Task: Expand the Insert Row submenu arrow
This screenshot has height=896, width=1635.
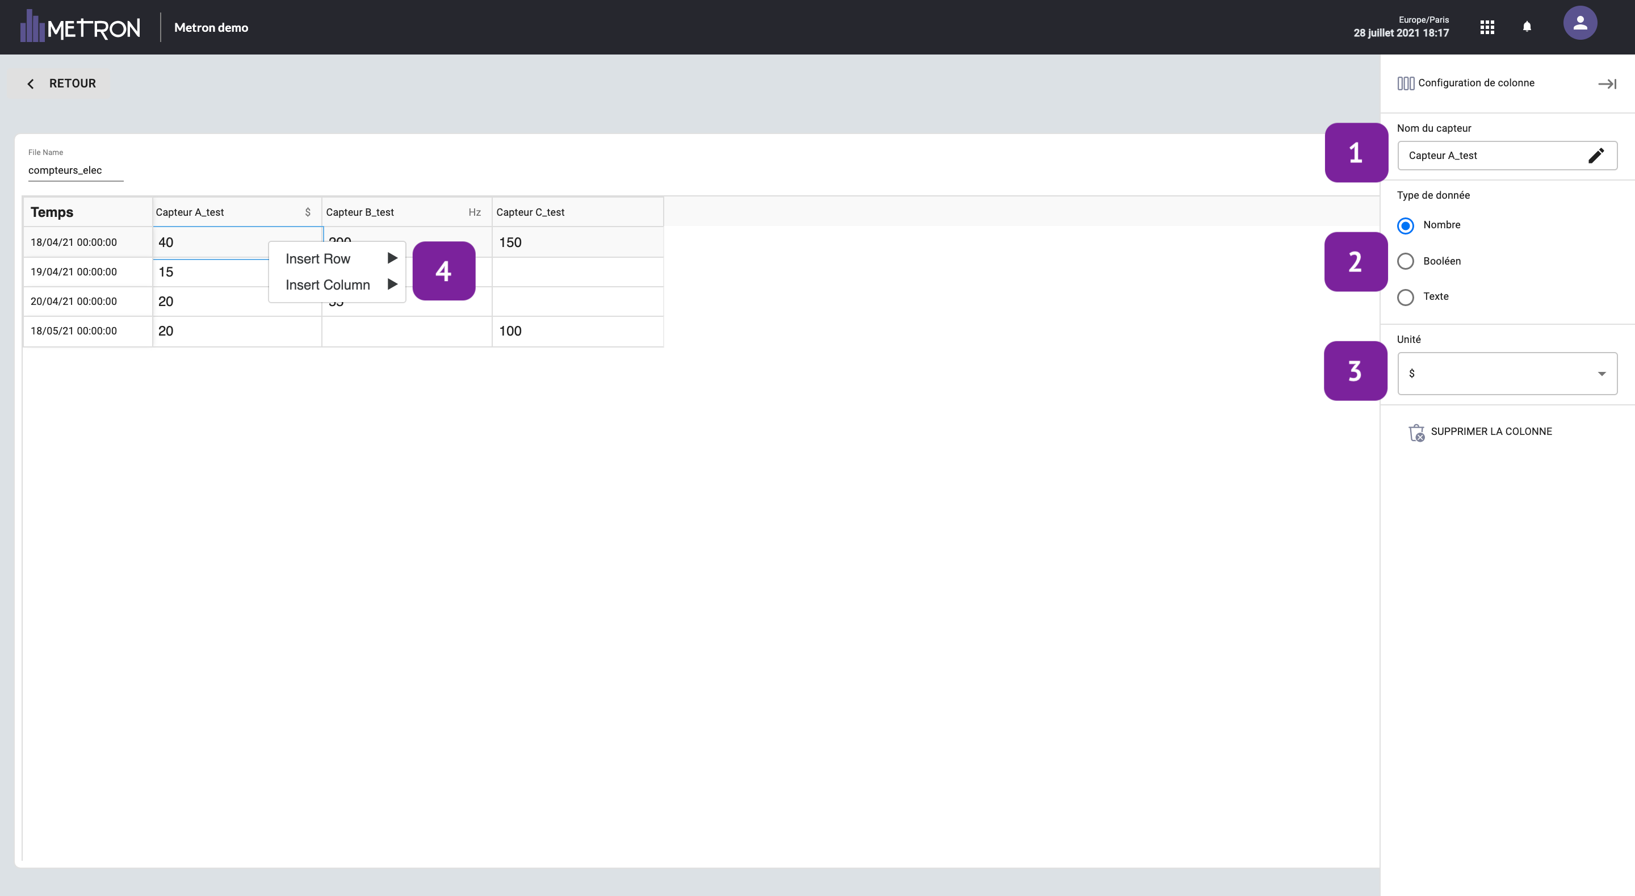Action: [392, 258]
